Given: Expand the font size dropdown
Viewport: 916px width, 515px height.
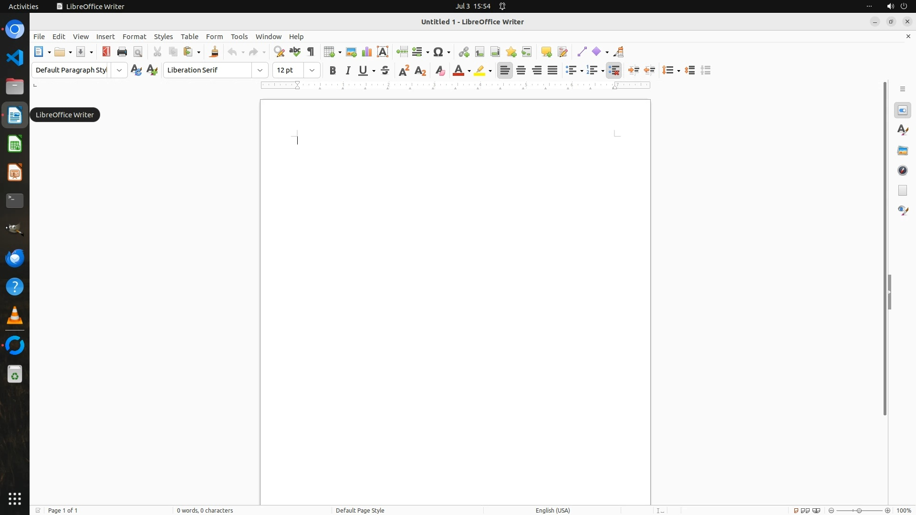Looking at the screenshot, I should point(312,71).
